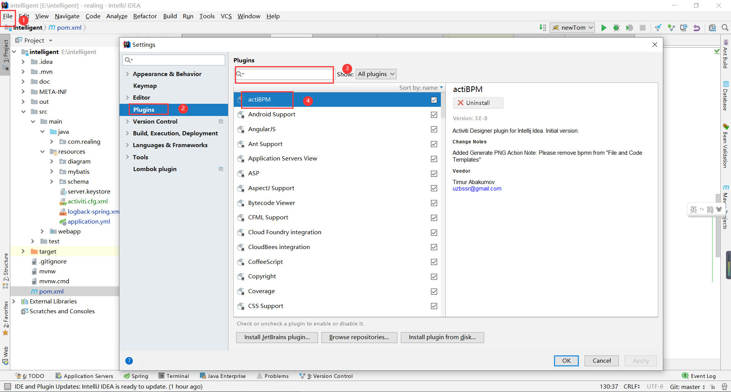Viewport: 731px width, 392px height.
Task: Click the Git master branch indicator
Action: [x=687, y=387]
